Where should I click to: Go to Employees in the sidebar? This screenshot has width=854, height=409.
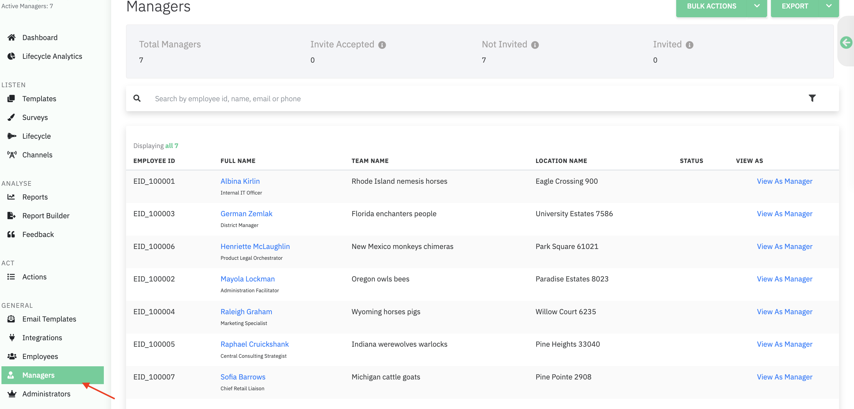click(x=40, y=356)
